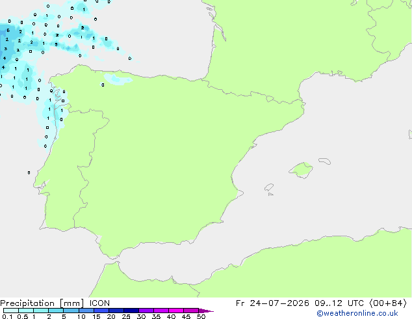Click the legend value label '10'
Image resolution: width=412 pixels, height=319 pixels.
tap(81, 316)
